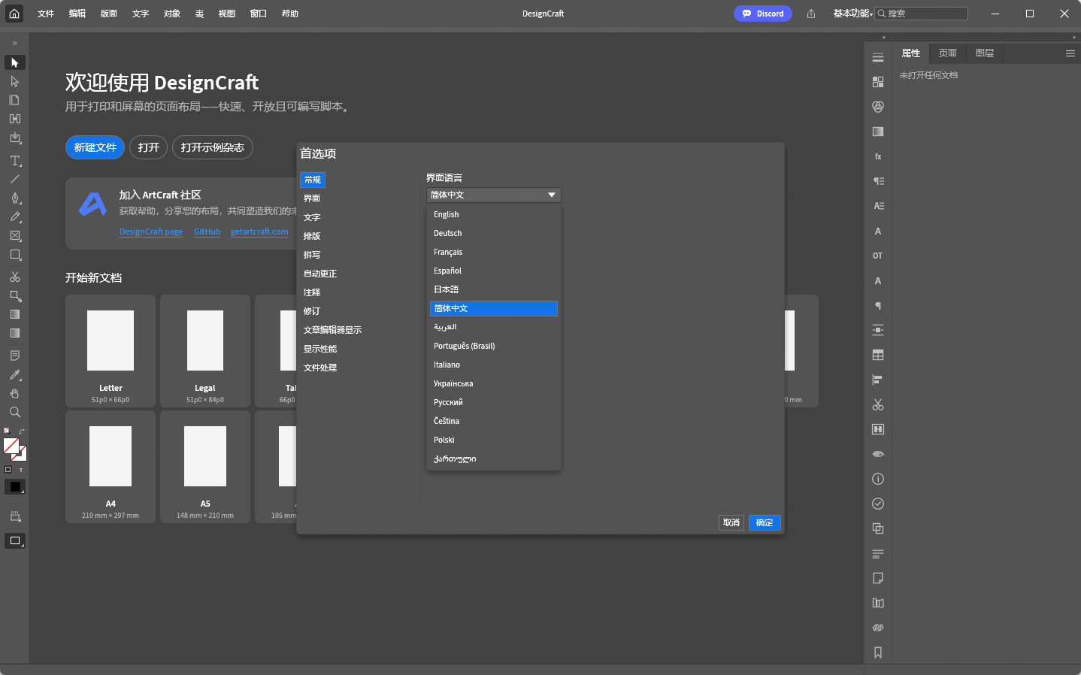This screenshot has width=1081, height=675.
Task: Open the eye preview panel icon
Action: click(x=878, y=454)
